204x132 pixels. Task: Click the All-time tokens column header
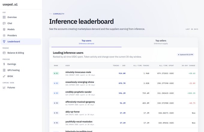pyautogui.click(x=141, y=65)
